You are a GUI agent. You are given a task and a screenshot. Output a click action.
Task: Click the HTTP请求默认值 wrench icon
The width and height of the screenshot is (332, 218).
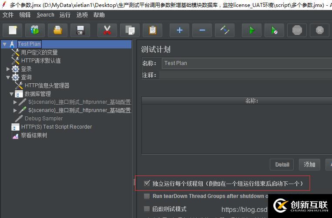coord(15,61)
